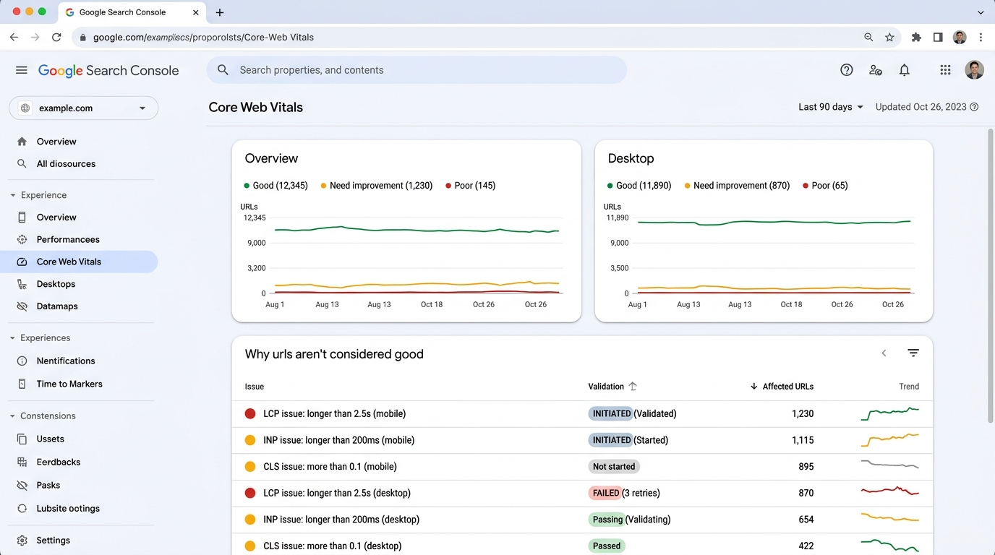Viewport: 995px width, 555px height.
Task: Click the filter icon in issues table
Action: (x=913, y=353)
